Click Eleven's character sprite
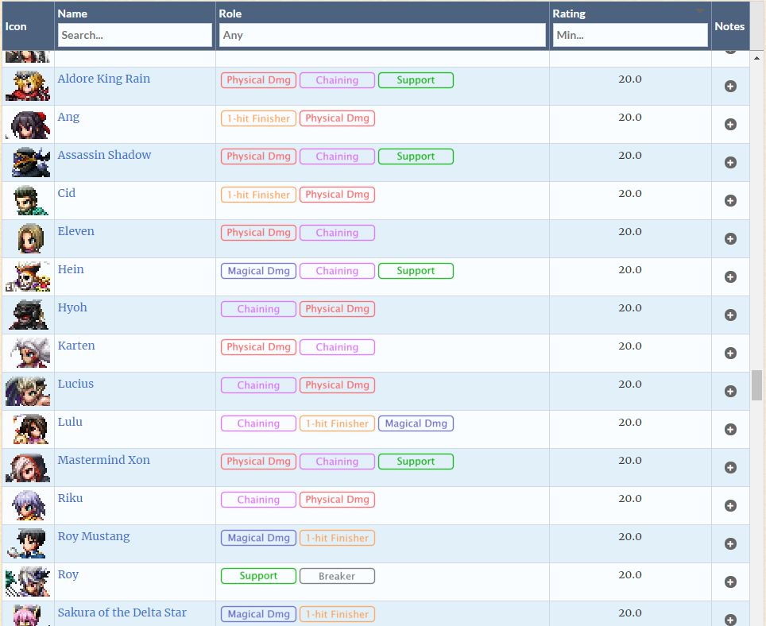 30,238
